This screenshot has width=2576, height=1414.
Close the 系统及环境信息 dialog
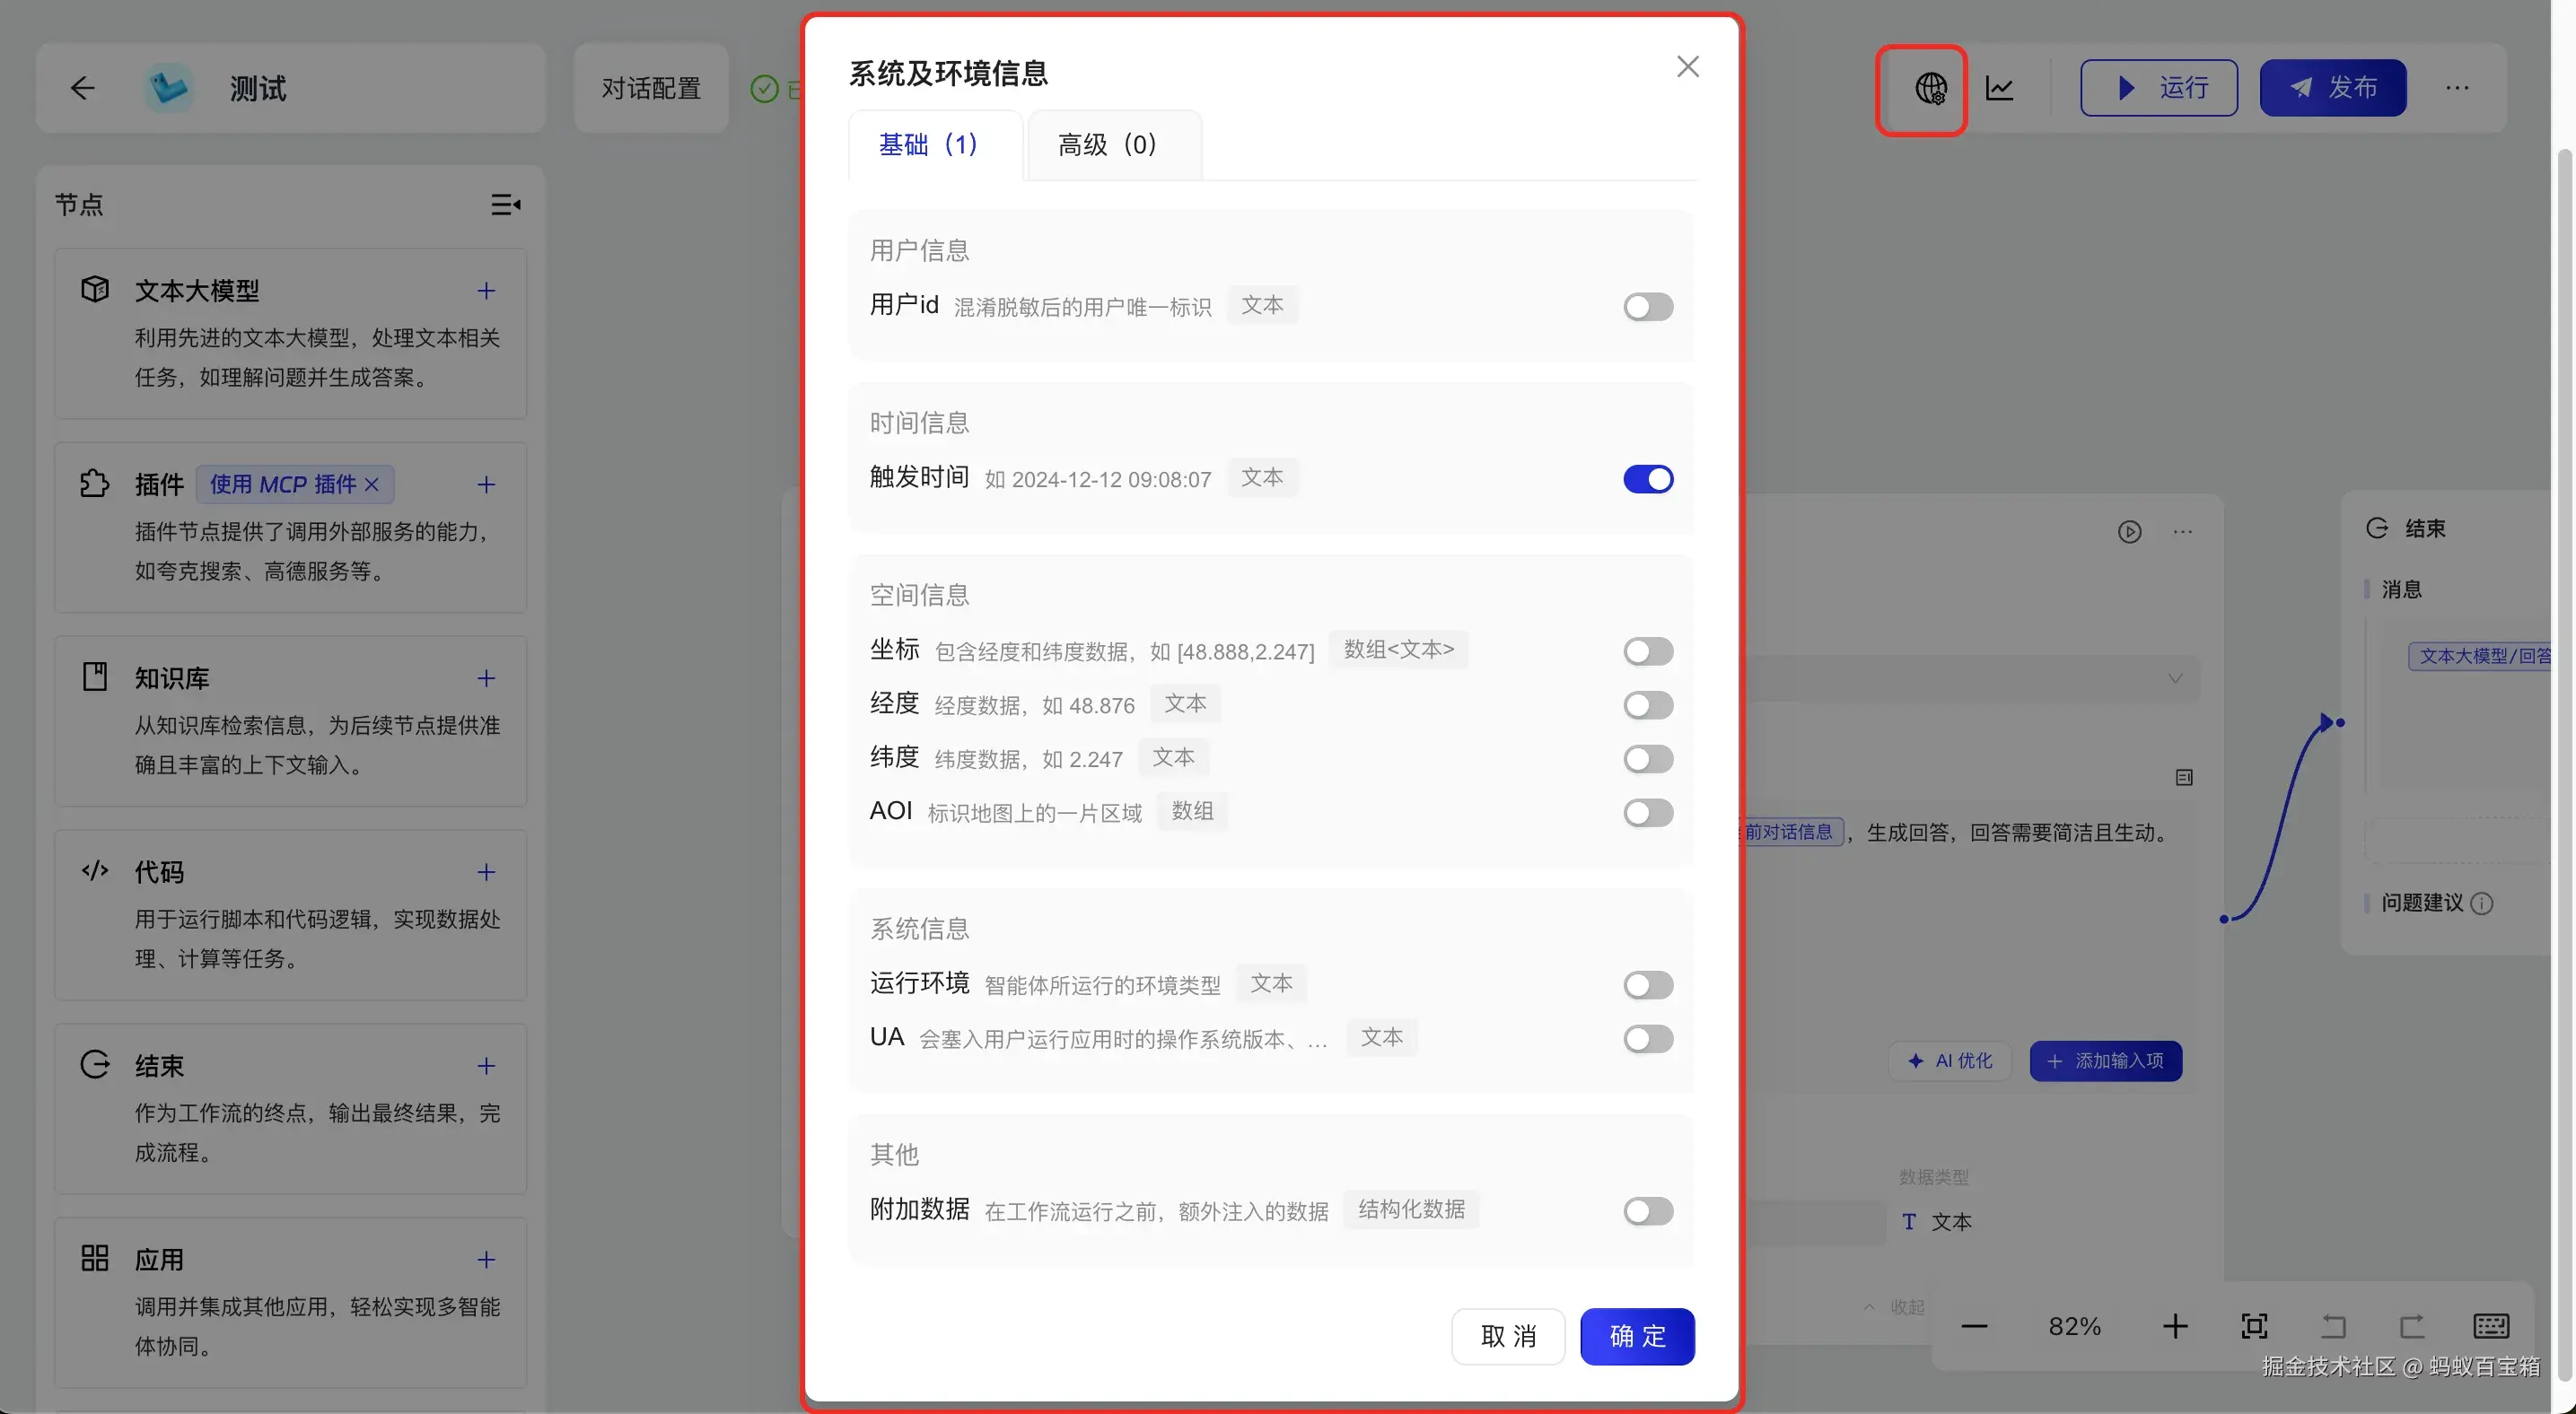point(1687,67)
